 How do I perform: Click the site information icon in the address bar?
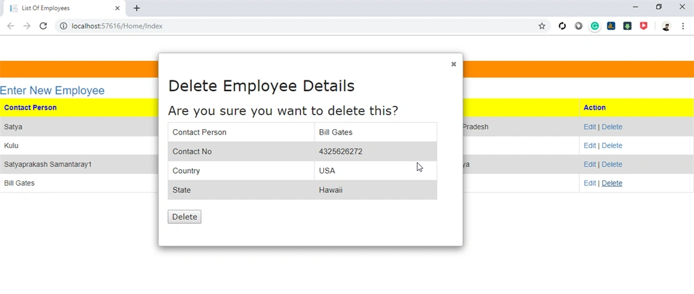tap(63, 26)
